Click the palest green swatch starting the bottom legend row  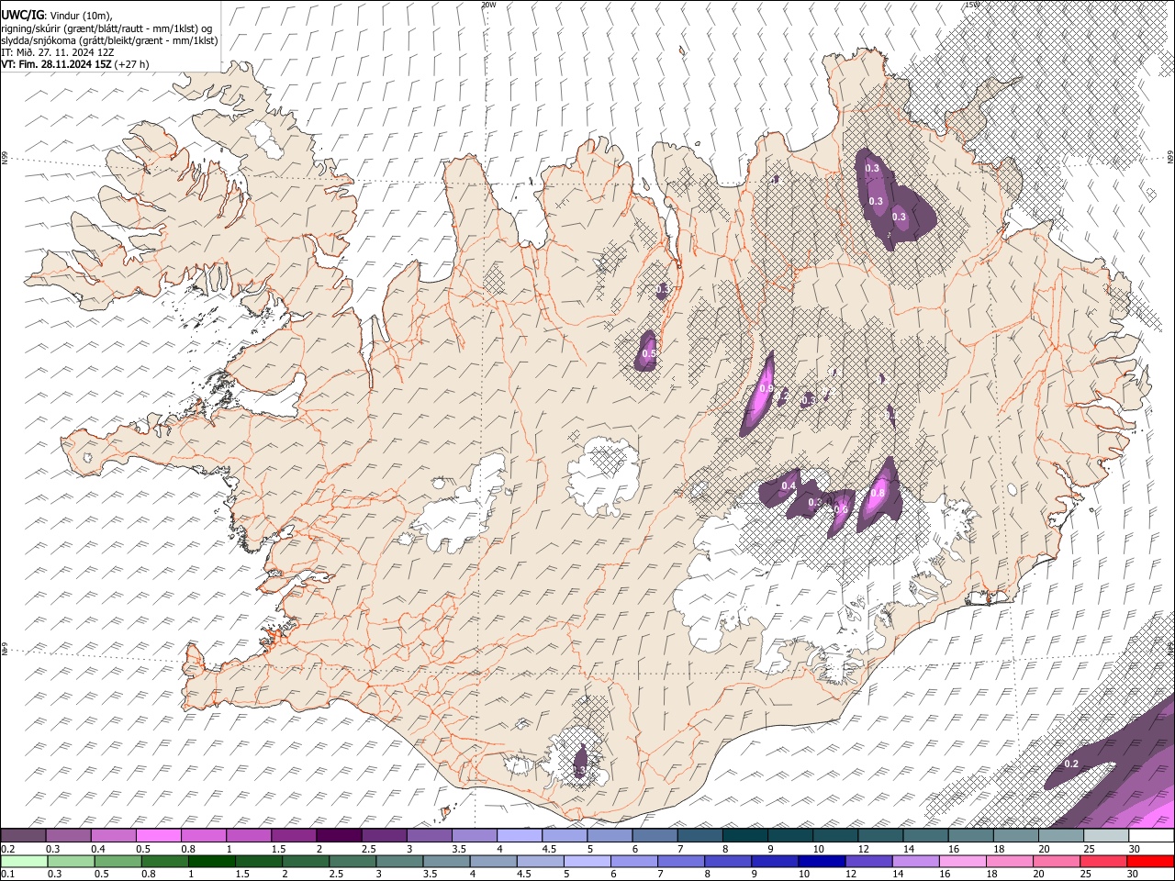click(x=25, y=861)
